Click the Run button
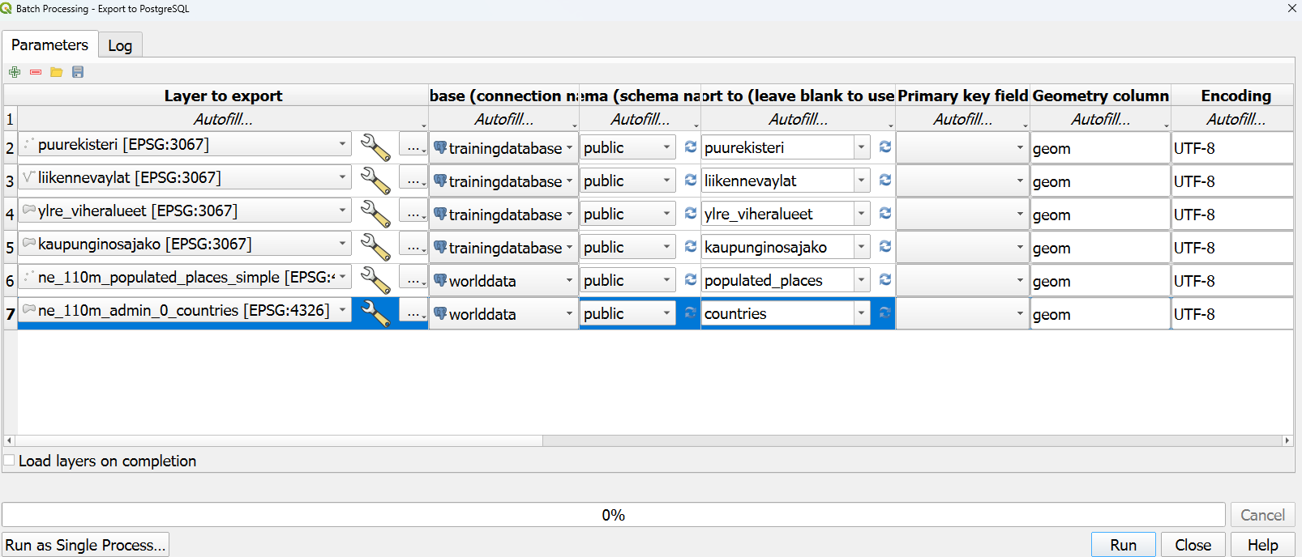The image size is (1302, 557). point(1123,545)
